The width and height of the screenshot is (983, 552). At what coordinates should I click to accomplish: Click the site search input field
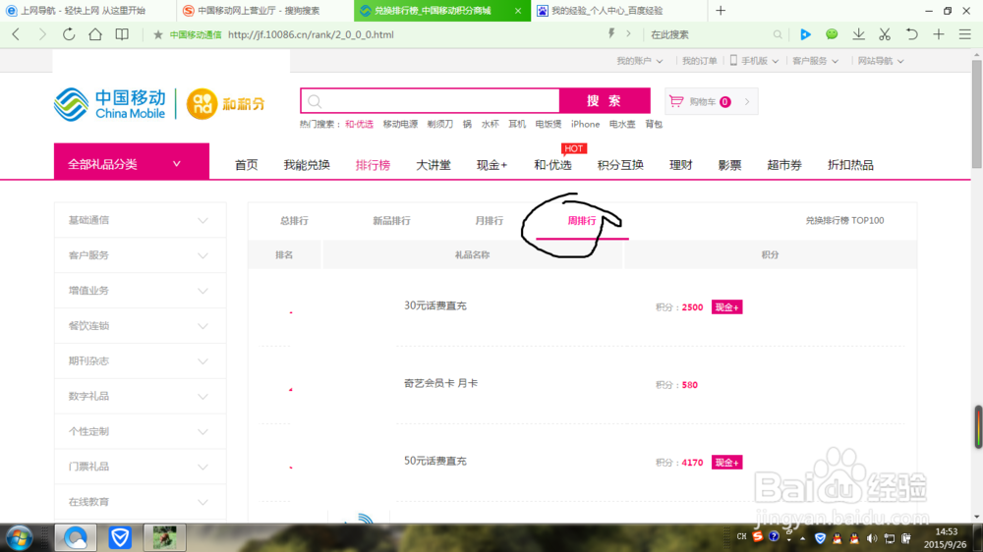[431, 101]
